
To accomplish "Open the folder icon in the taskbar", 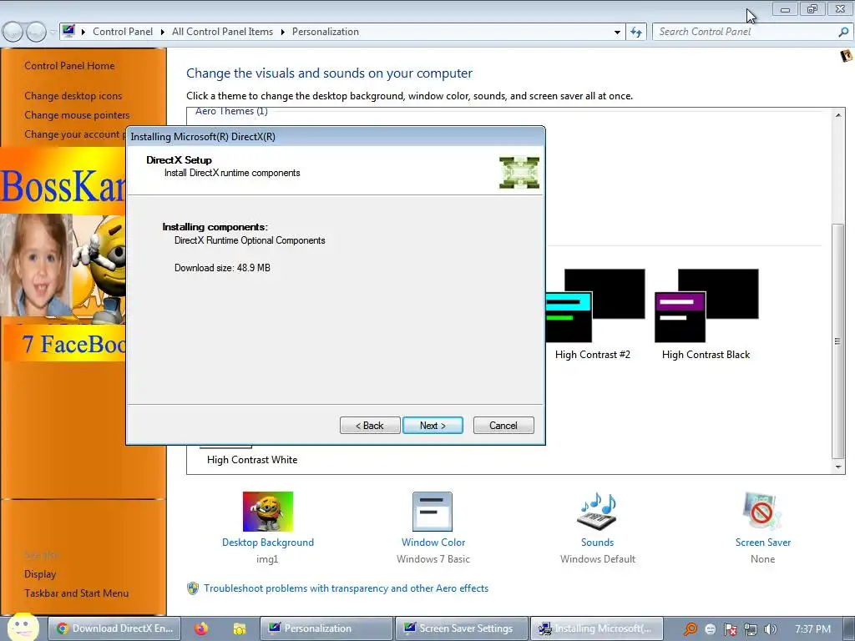I will click(x=240, y=628).
